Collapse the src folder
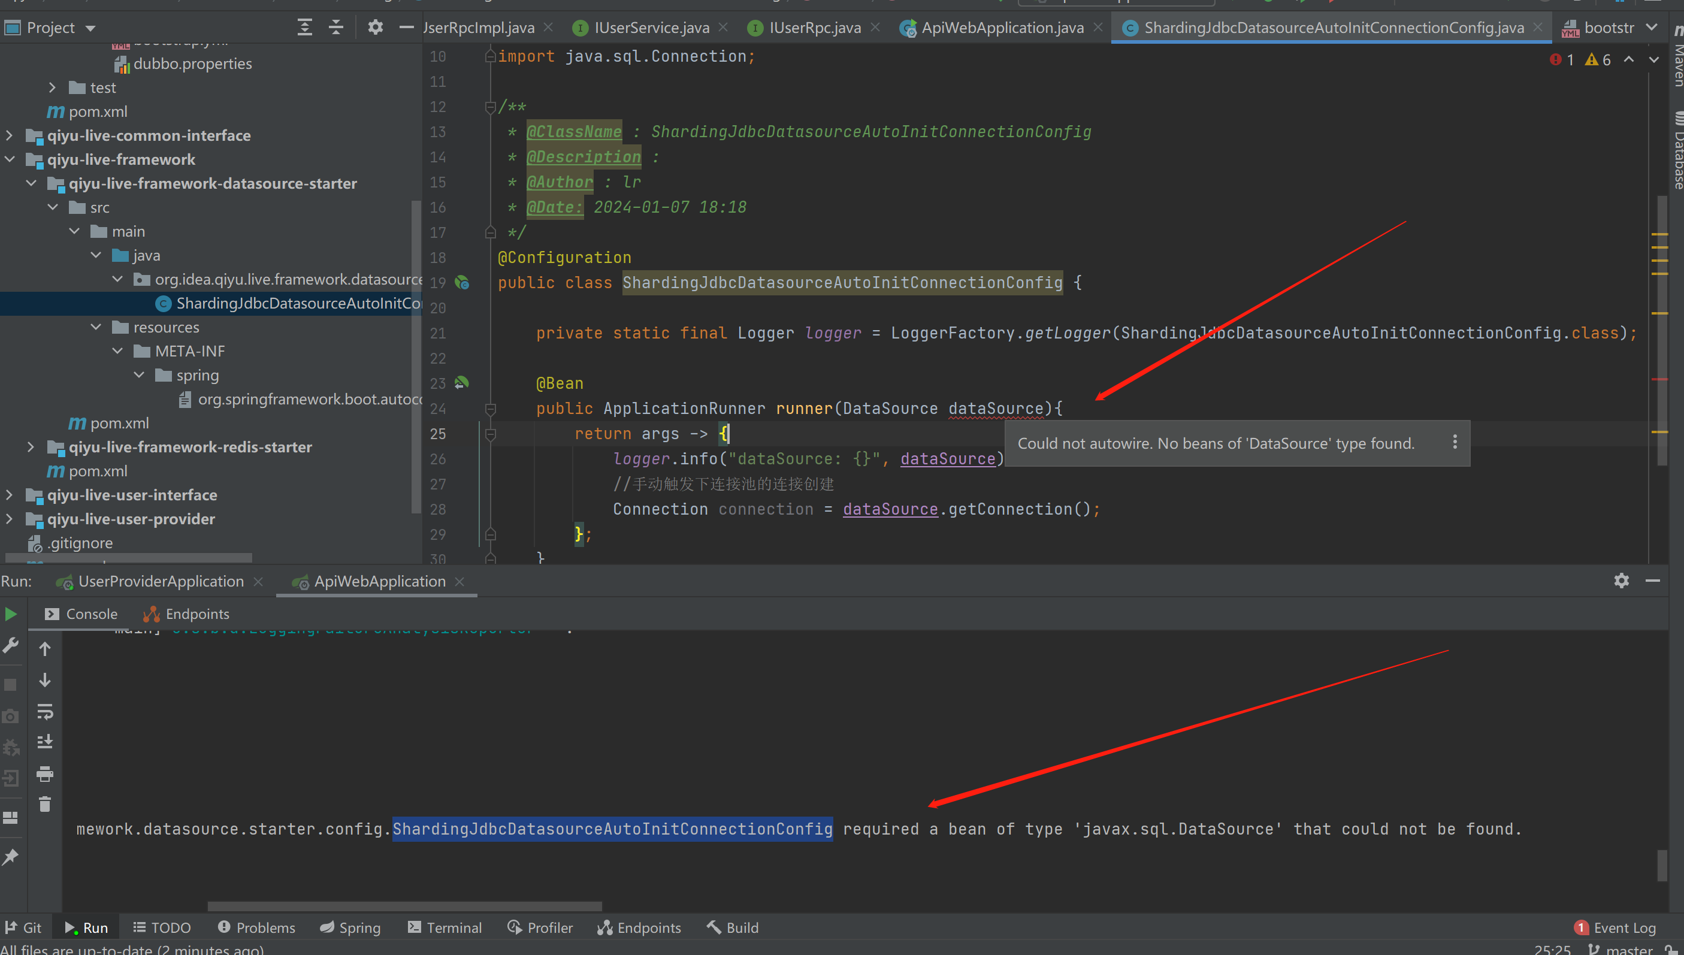1684x955 pixels. 53,207
